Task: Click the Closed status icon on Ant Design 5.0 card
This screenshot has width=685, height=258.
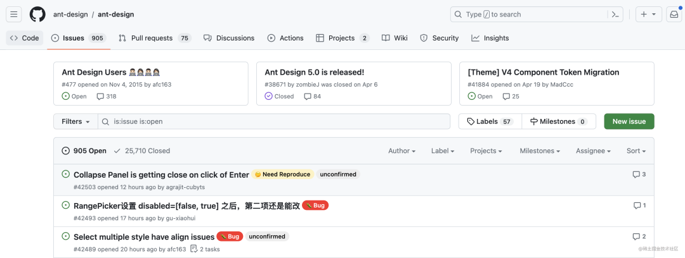Action: point(269,96)
